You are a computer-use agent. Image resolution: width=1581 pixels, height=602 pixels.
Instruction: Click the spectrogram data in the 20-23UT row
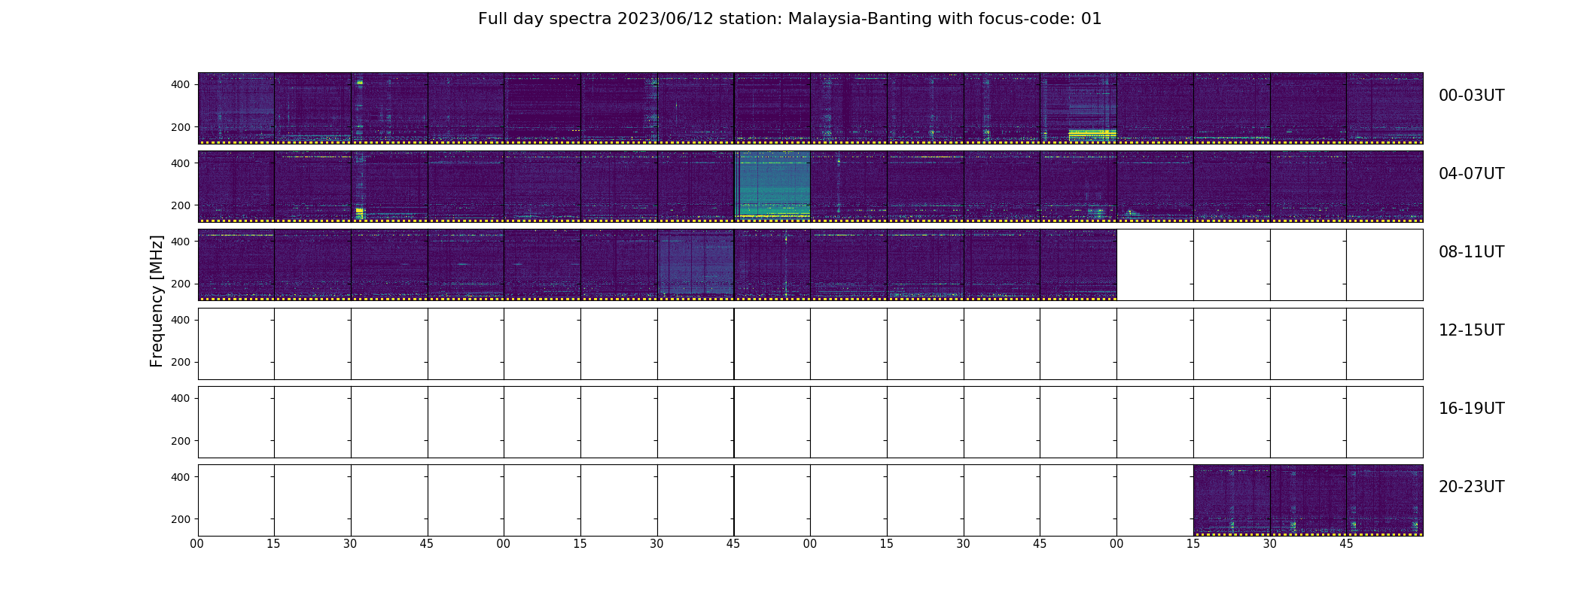coord(1308,500)
